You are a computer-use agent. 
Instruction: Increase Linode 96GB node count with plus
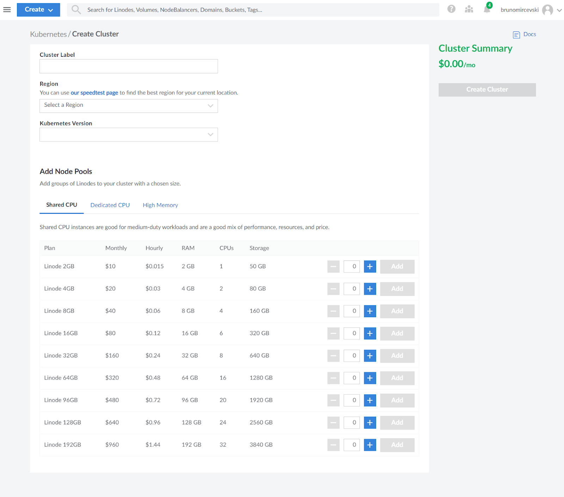(370, 400)
